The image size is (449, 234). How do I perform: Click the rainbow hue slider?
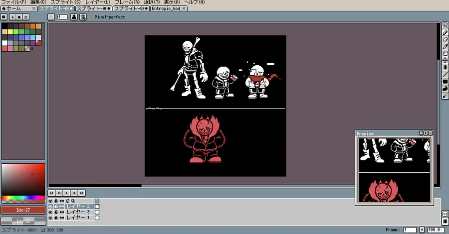point(23,198)
